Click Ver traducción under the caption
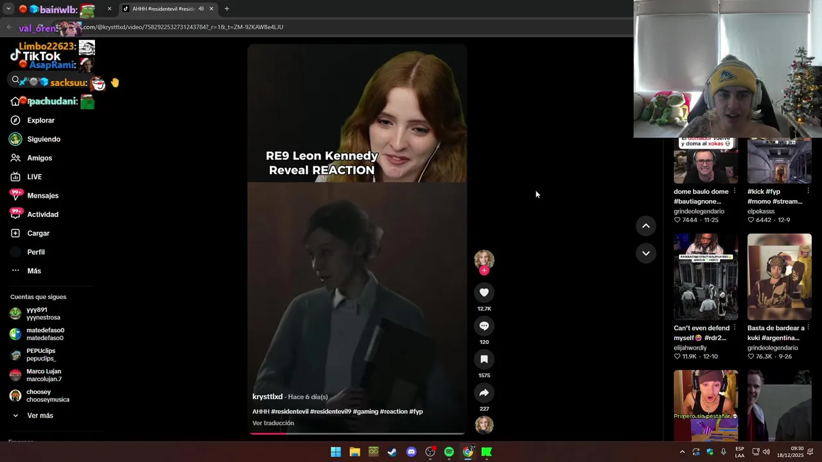Image resolution: width=822 pixels, height=462 pixels. (x=273, y=423)
